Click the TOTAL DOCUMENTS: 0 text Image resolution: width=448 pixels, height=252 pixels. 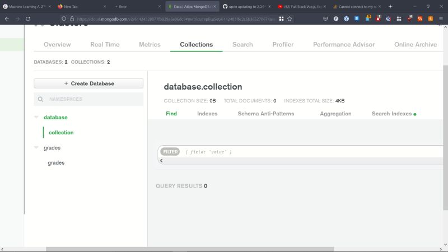250,101
